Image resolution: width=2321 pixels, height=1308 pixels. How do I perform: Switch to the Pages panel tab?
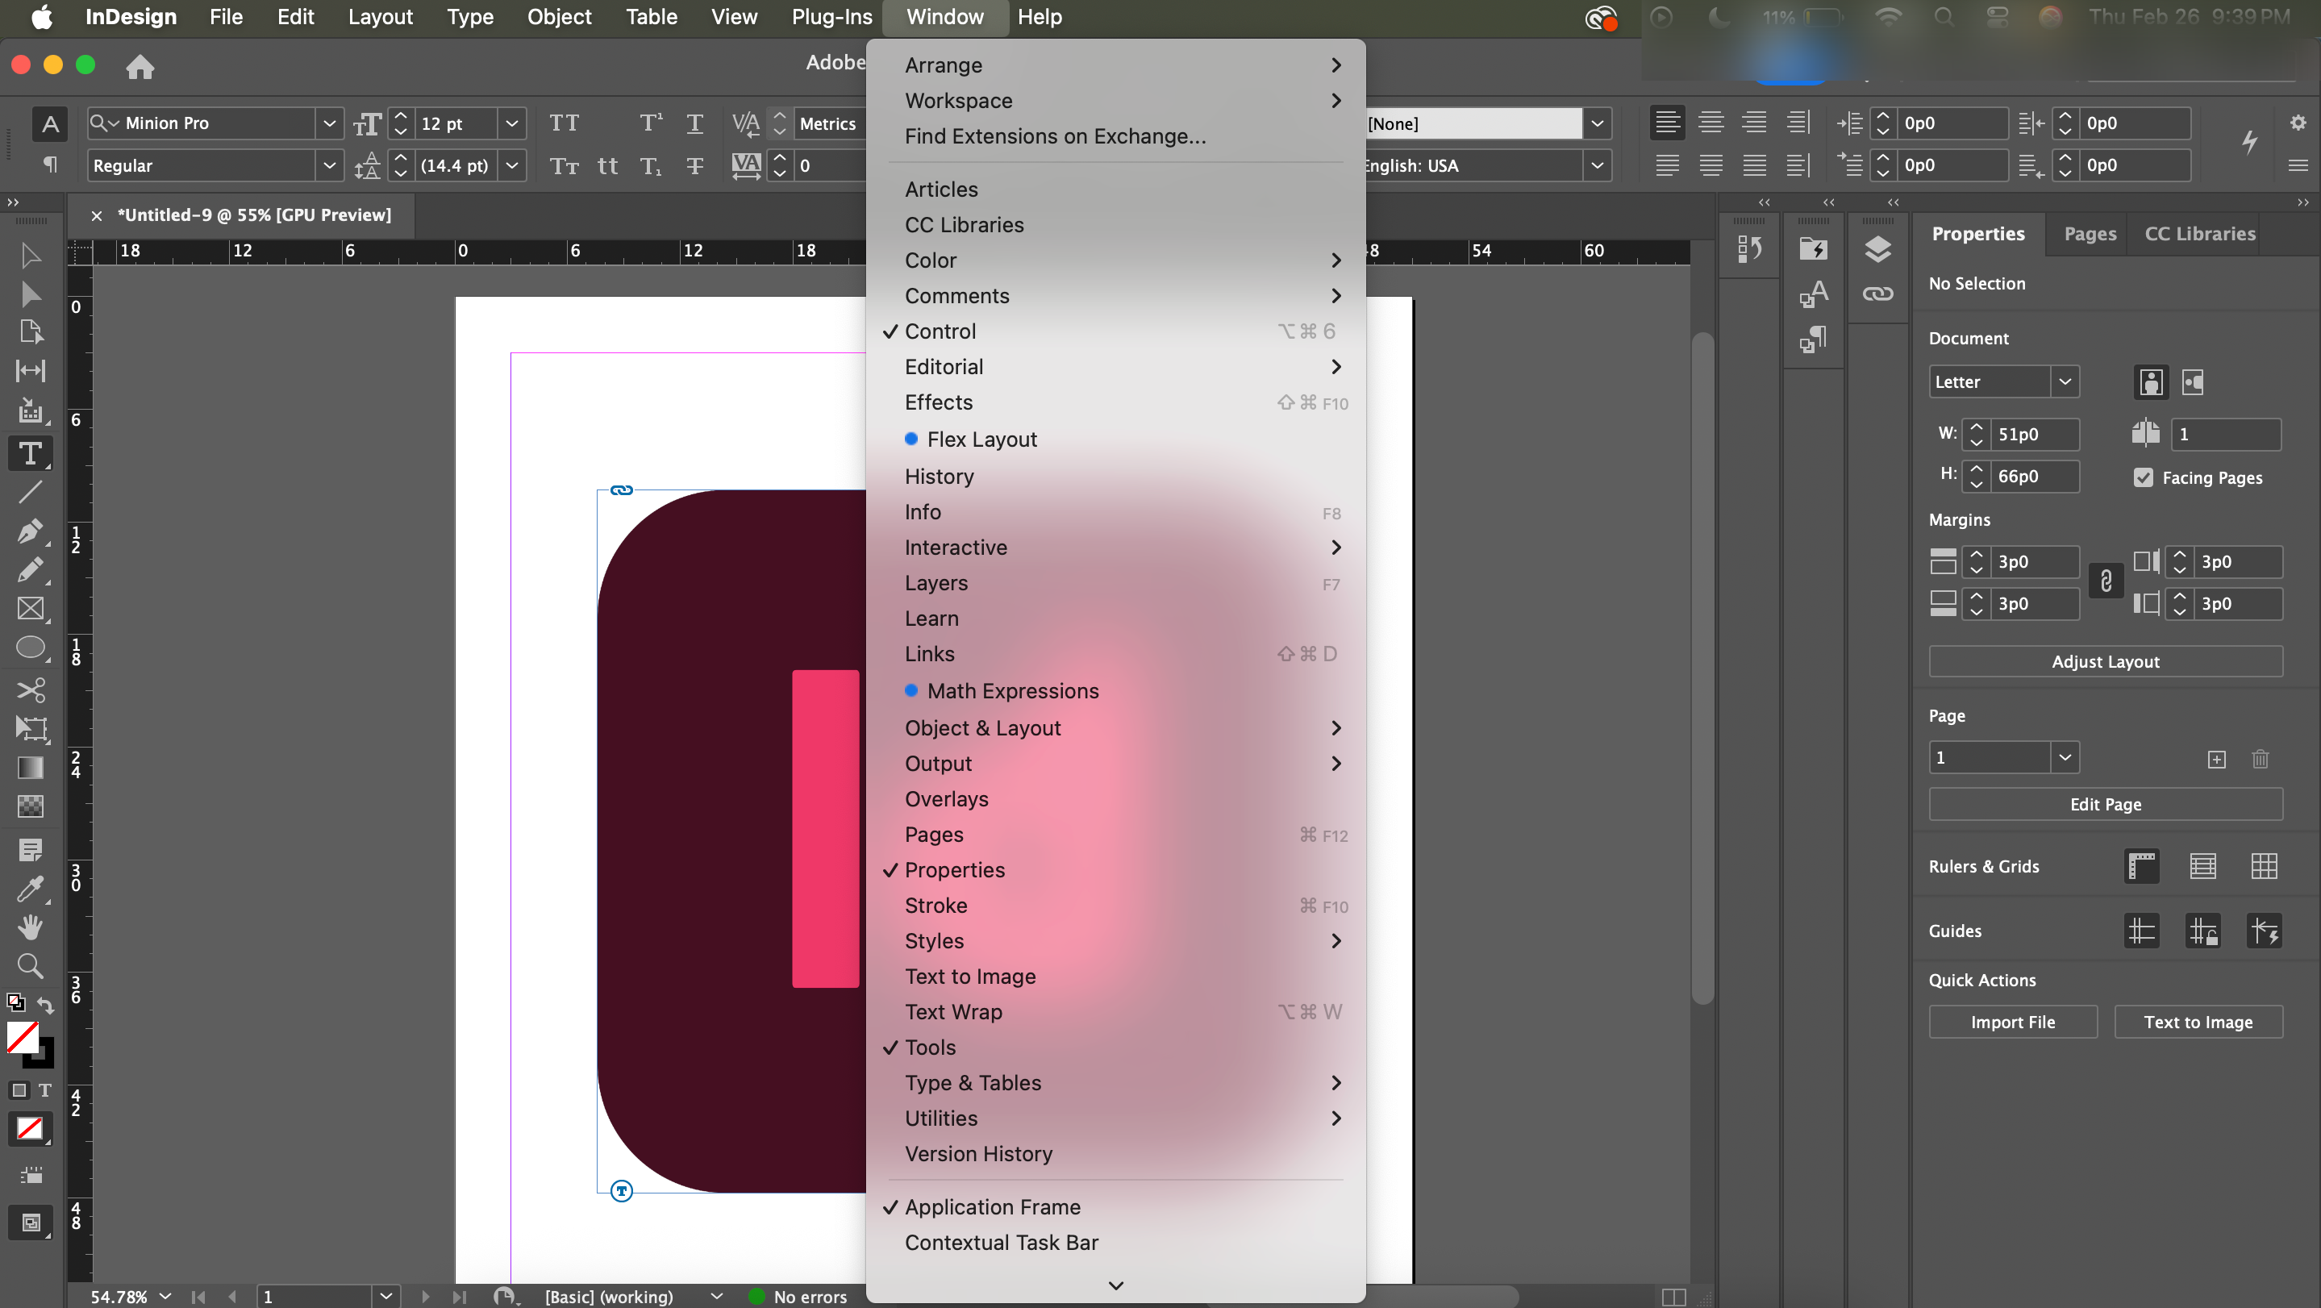coord(2090,234)
